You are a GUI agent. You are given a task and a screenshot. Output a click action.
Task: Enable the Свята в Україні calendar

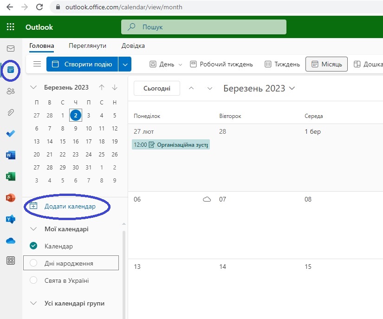33,280
